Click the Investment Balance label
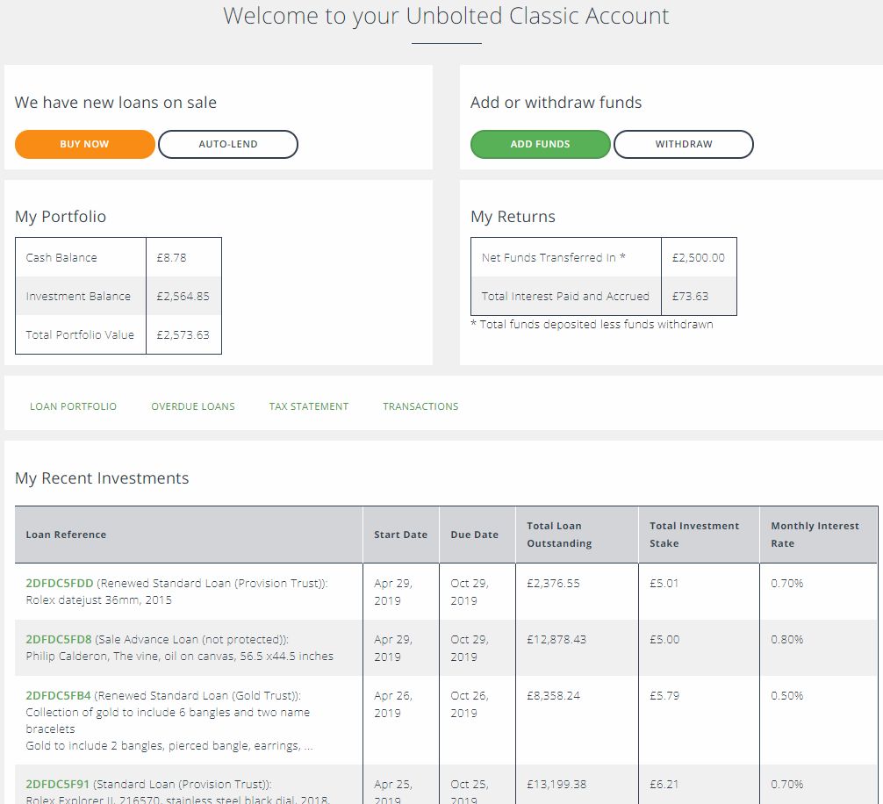883x804 pixels. pos(78,296)
